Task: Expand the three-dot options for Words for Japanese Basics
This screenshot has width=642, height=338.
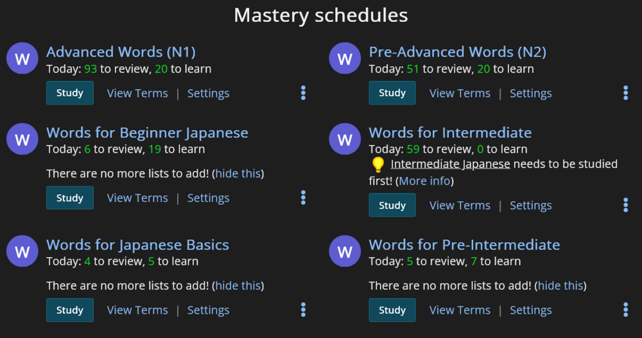Action: point(303,310)
